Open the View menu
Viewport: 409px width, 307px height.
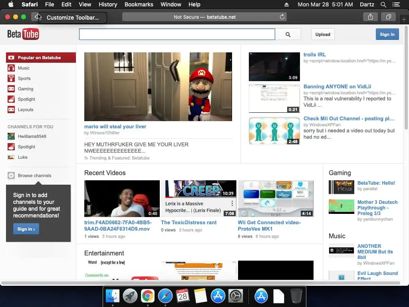click(x=85, y=4)
